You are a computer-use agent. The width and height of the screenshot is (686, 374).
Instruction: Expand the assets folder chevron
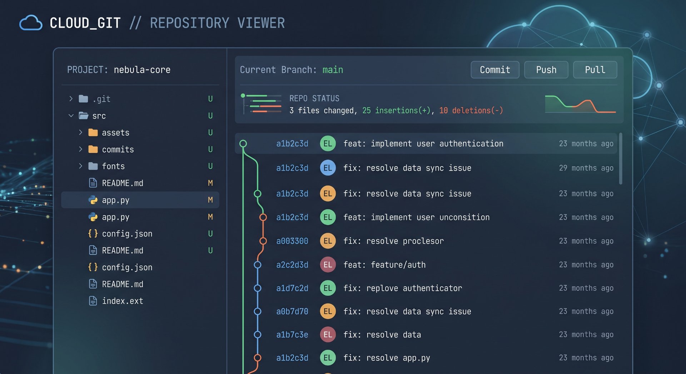point(80,133)
